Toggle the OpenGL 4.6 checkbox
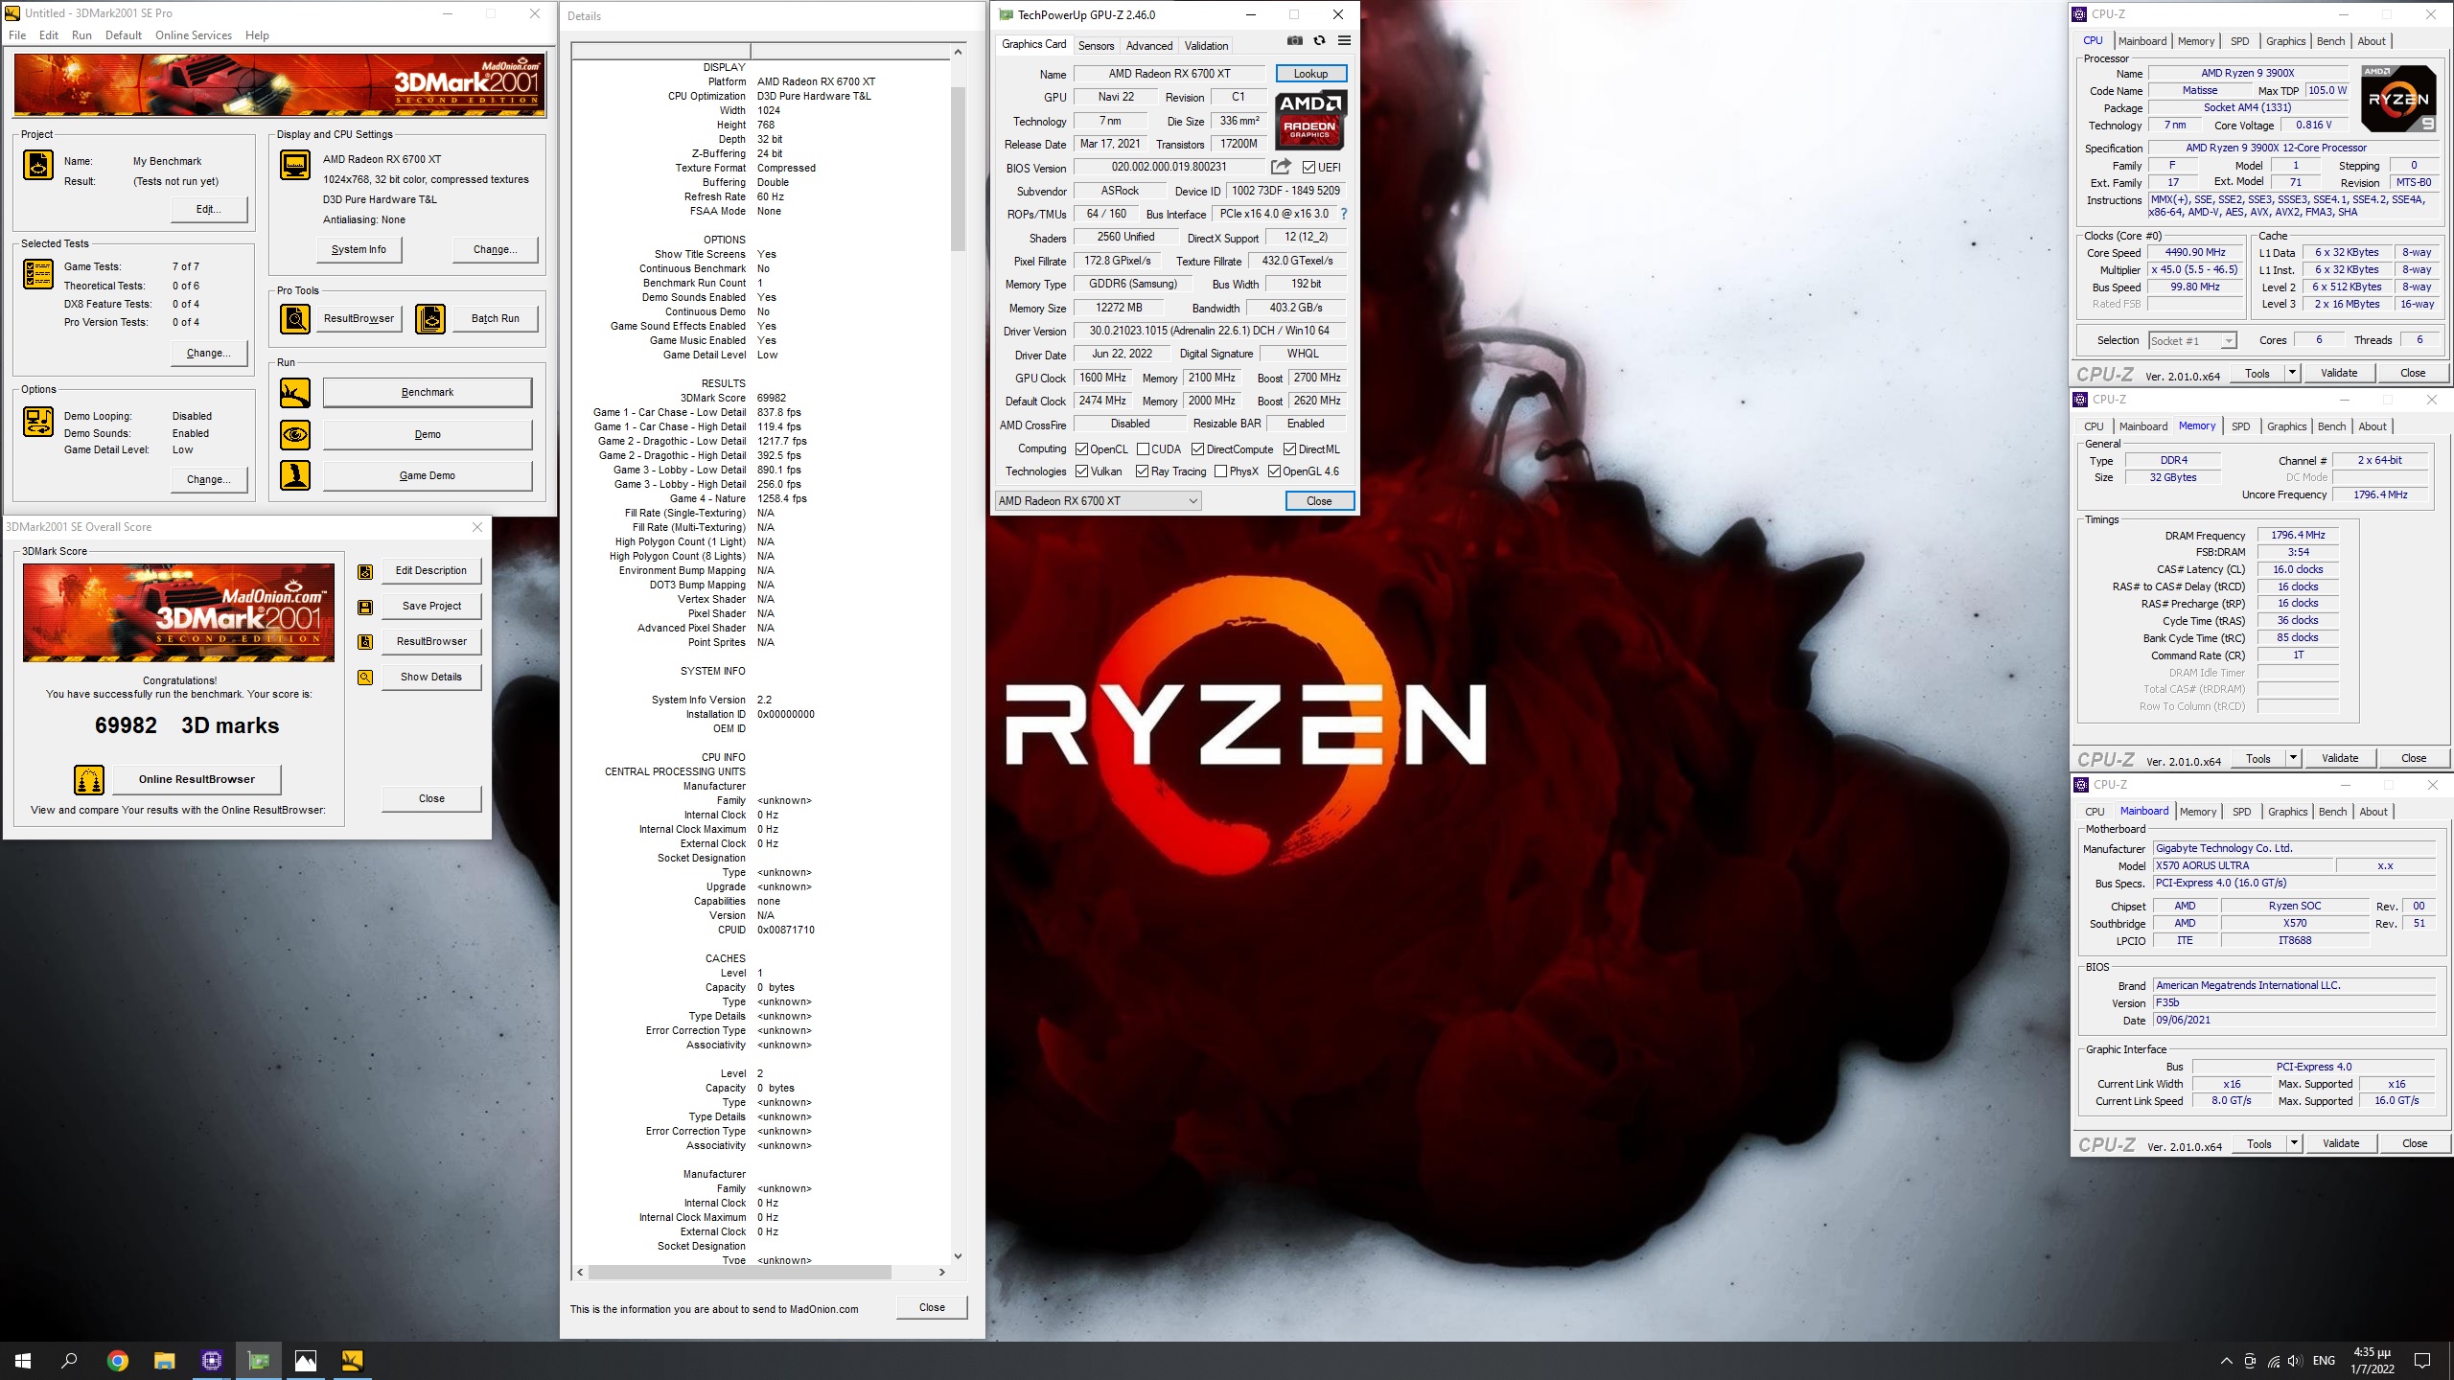Screen dimensions: 2454x1380 [1275, 471]
